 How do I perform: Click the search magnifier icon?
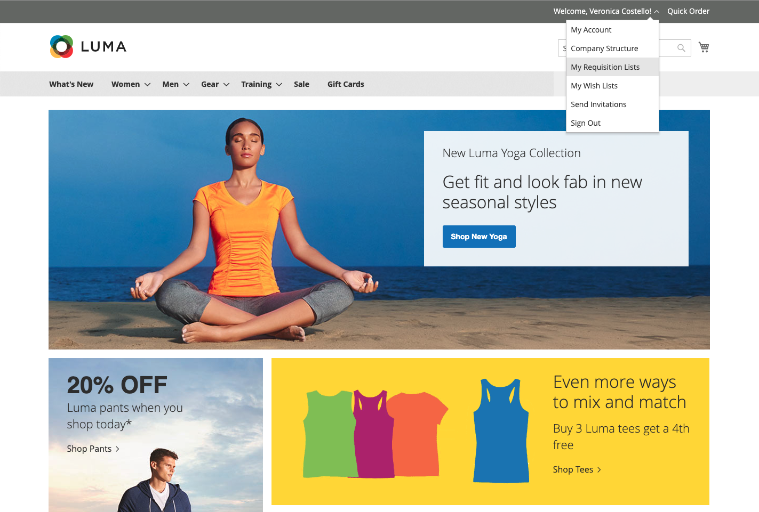pyautogui.click(x=681, y=48)
